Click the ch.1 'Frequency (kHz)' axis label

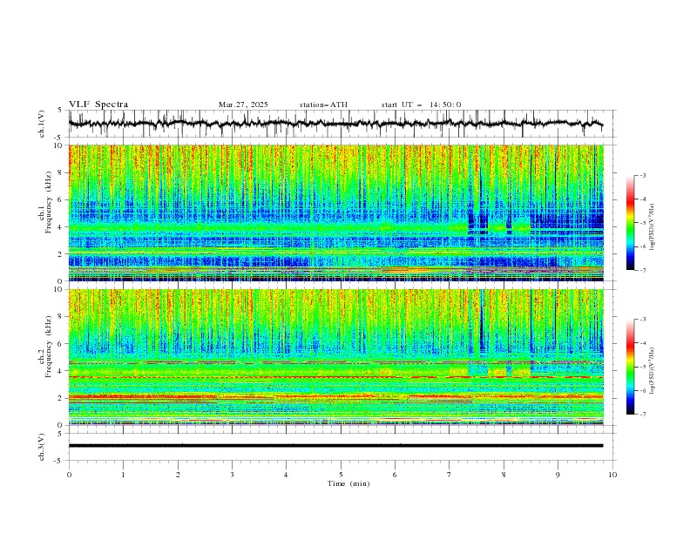[x=48, y=202]
